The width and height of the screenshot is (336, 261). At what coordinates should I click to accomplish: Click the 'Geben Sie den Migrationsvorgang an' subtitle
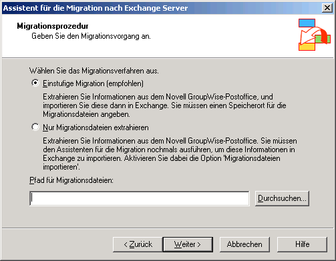[x=91, y=36]
